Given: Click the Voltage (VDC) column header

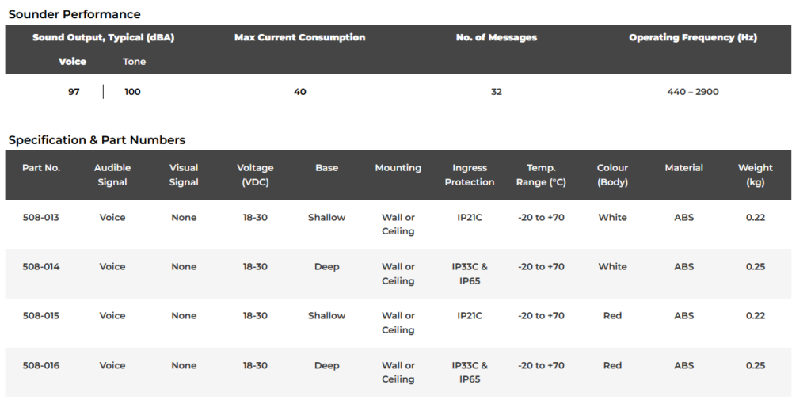Looking at the screenshot, I should coord(255,175).
